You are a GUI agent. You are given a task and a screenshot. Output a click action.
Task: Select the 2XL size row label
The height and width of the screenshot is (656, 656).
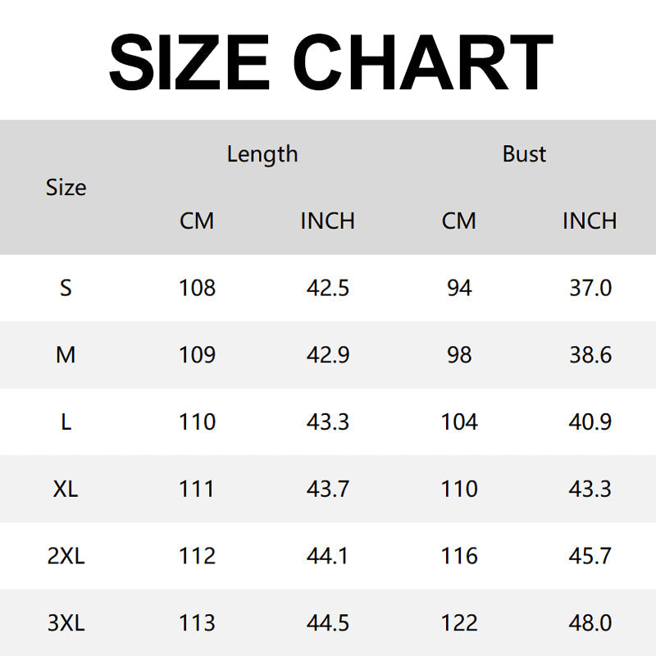tap(66, 556)
